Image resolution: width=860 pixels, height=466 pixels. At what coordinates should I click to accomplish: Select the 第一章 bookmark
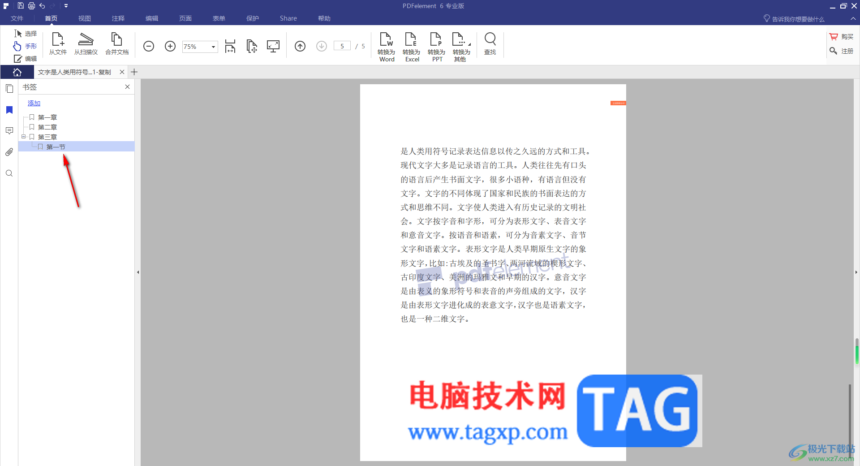tap(47, 117)
